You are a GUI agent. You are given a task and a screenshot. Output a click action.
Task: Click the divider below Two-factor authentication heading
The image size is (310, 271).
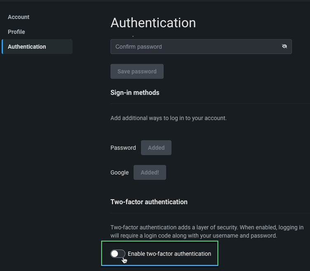click(209, 213)
